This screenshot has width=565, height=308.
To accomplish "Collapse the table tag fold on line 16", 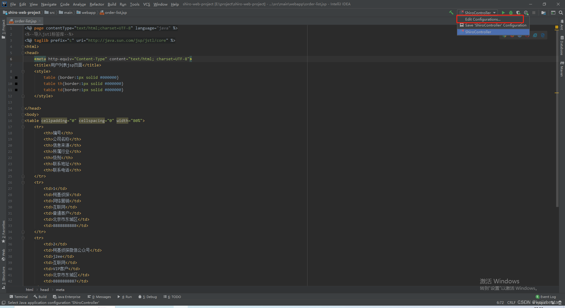I will point(23,121).
